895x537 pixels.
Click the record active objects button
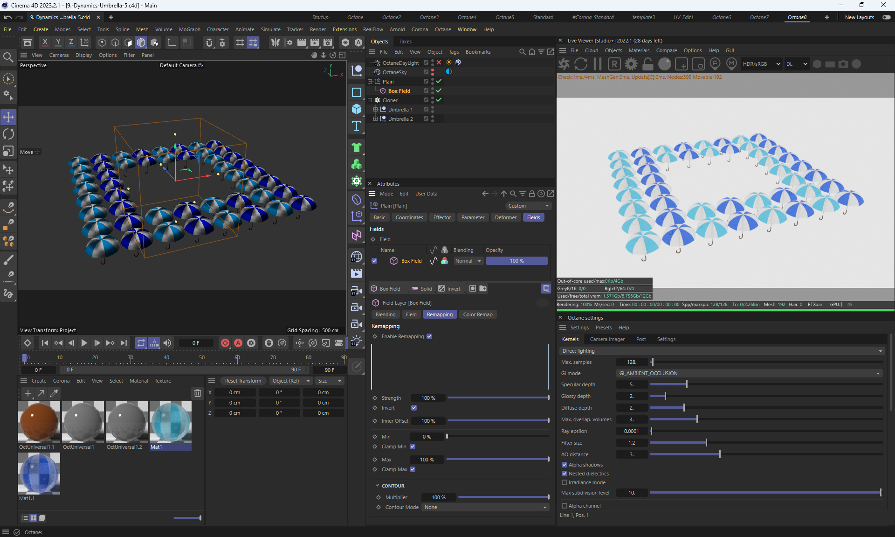225,343
